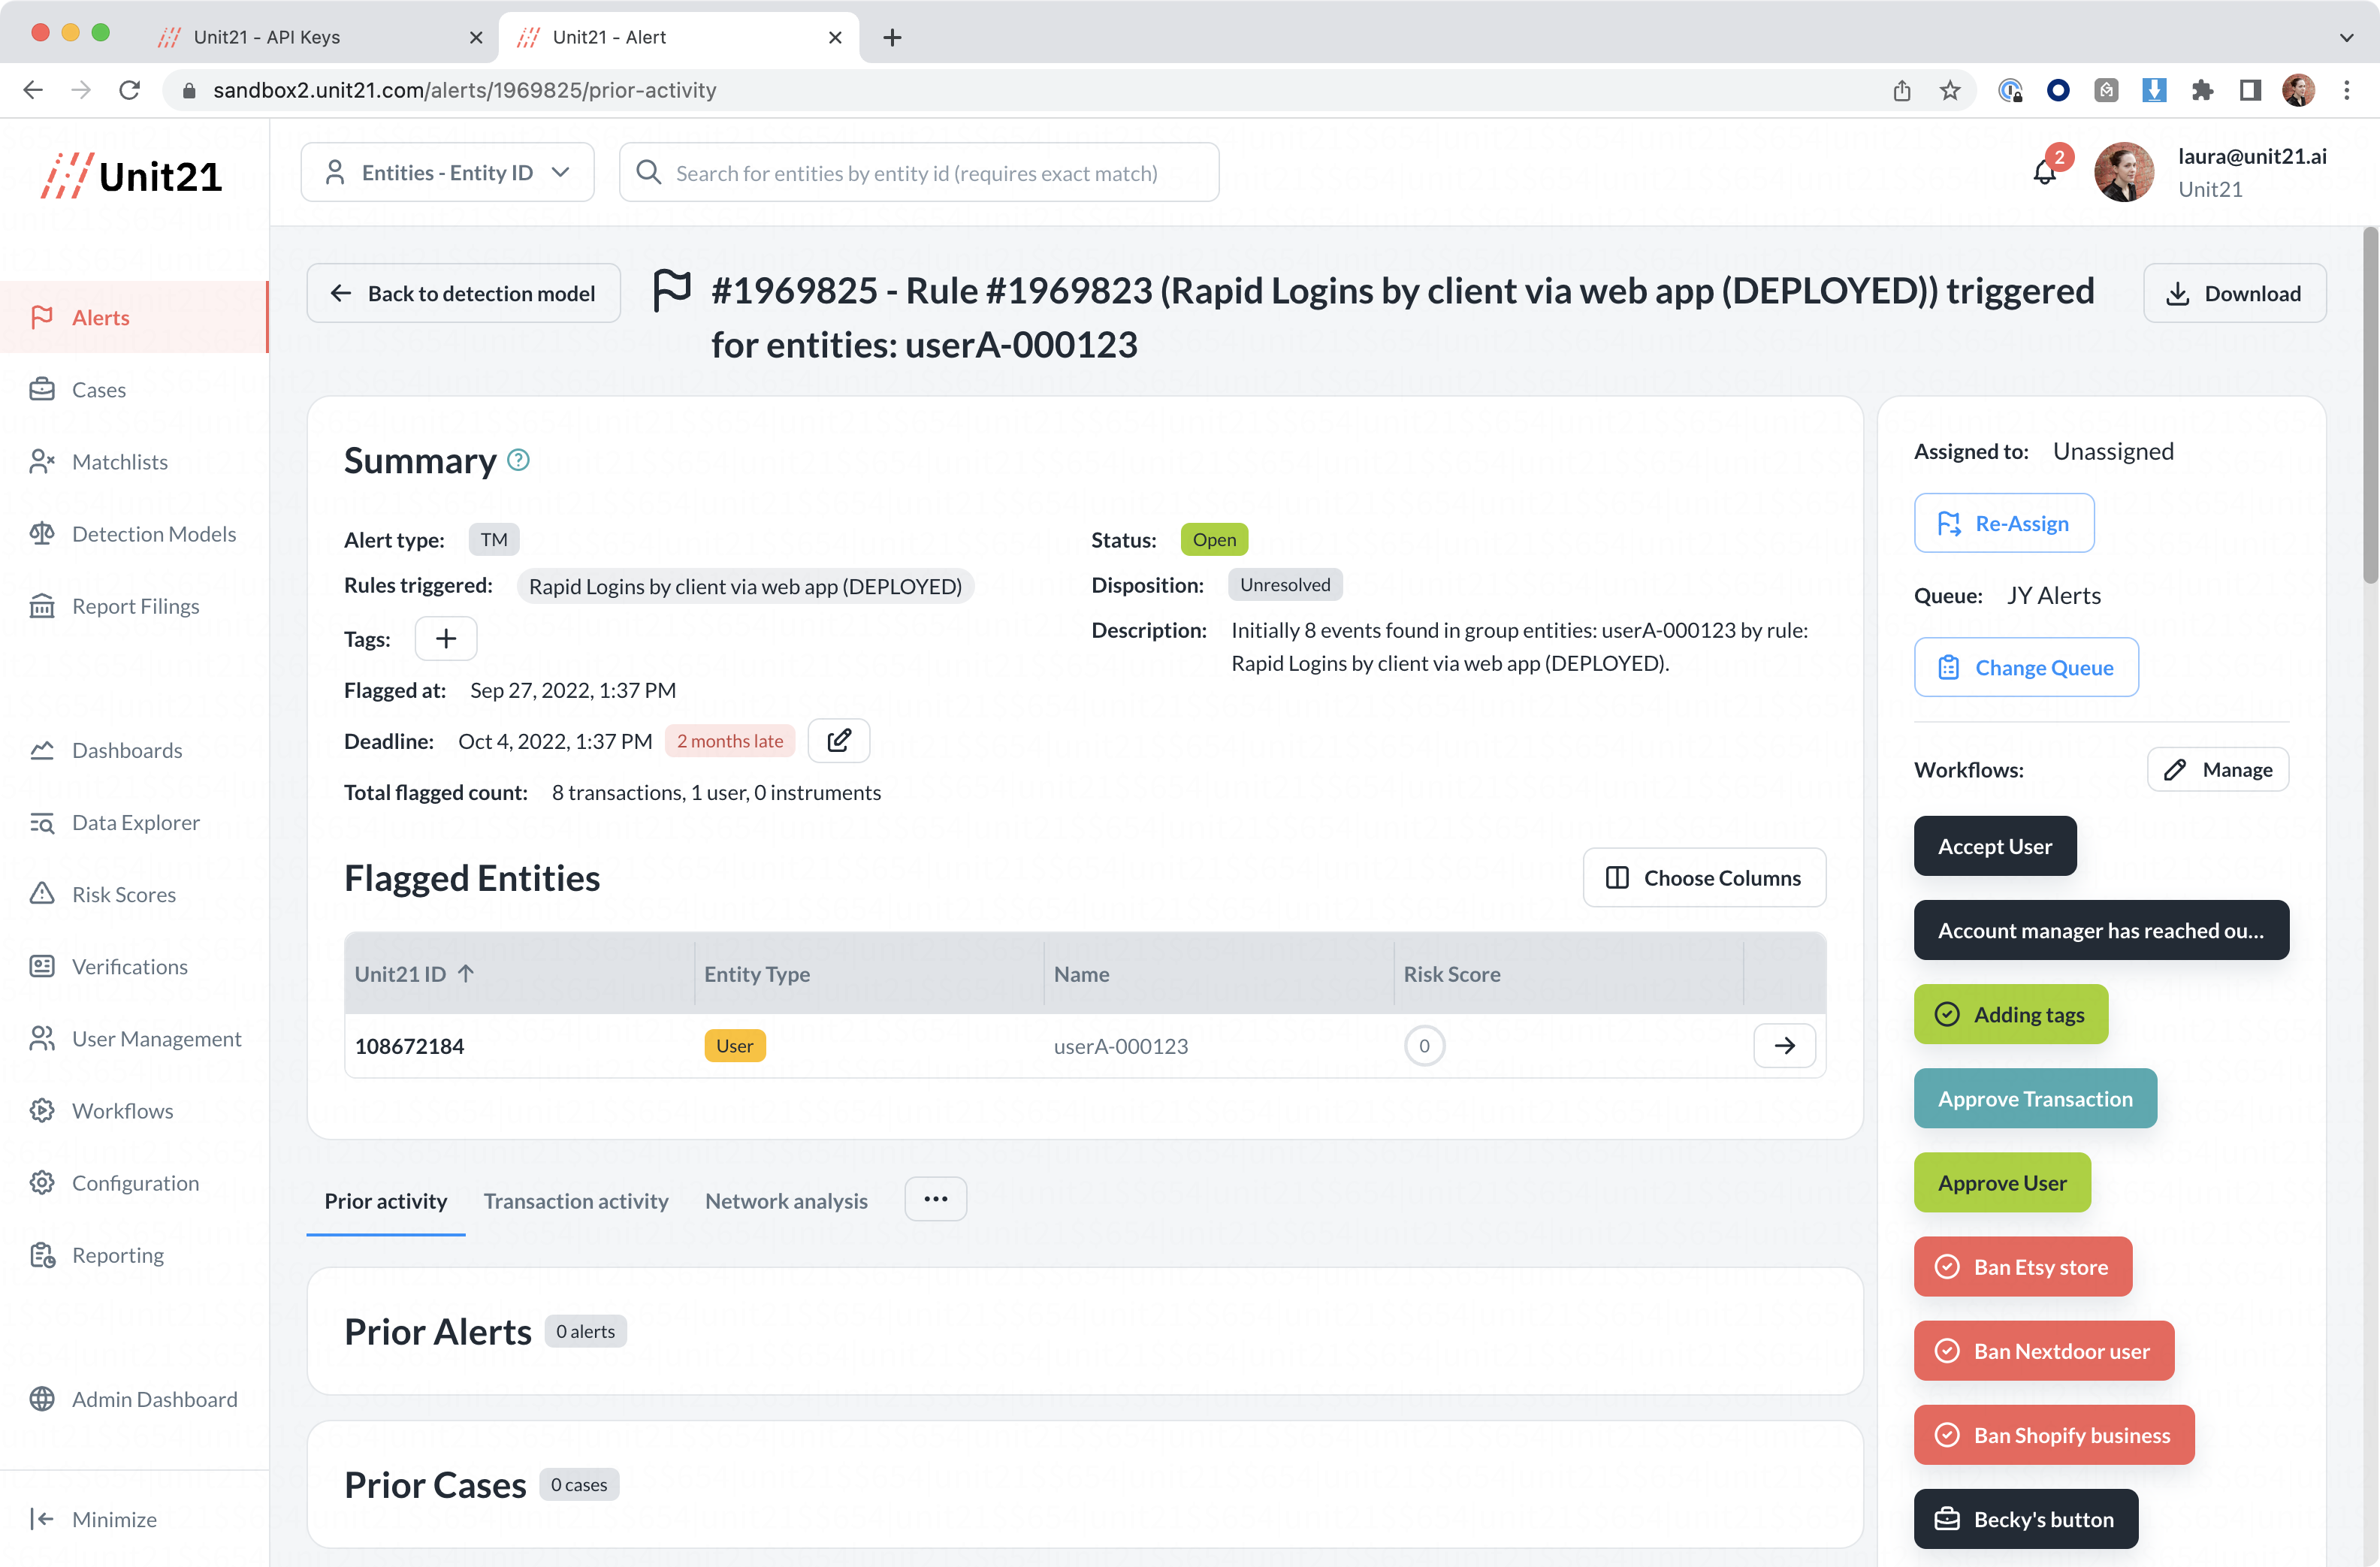Click the deadline edit pencil icon
Viewport: 2380px width, 1567px height.
pyautogui.click(x=838, y=741)
